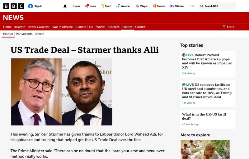
Task: Click the BBC logo
Action: (x=13, y=6)
